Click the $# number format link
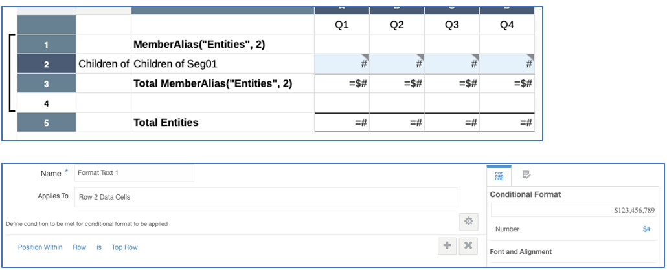The height and width of the screenshot is (270, 667). (x=646, y=229)
